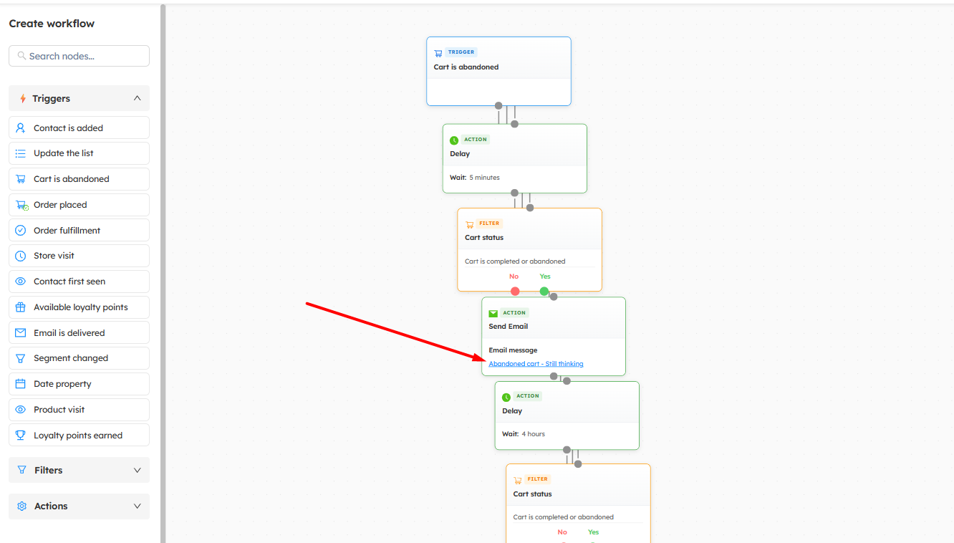Collapse the Triggers section
The image size is (954, 543).
[137, 98]
